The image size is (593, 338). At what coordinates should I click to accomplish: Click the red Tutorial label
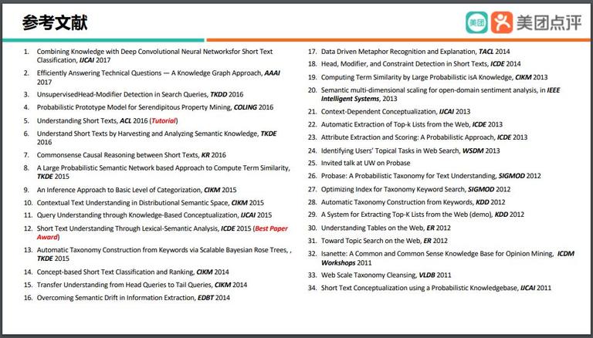point(164,120)
